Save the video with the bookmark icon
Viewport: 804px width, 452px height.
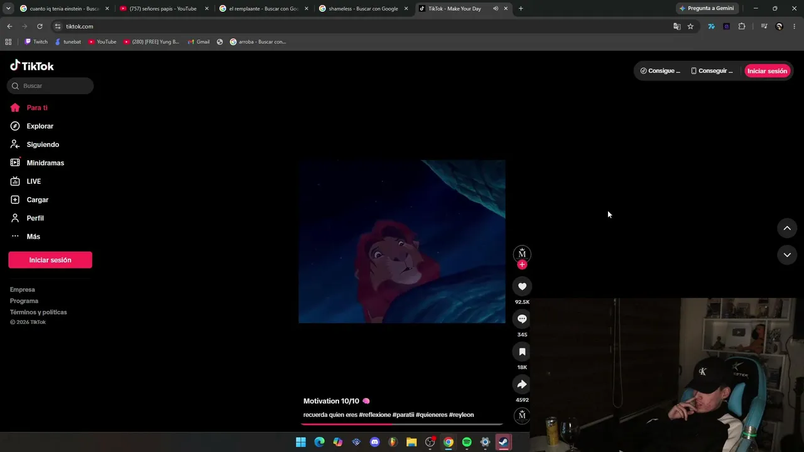pos(522,352)
